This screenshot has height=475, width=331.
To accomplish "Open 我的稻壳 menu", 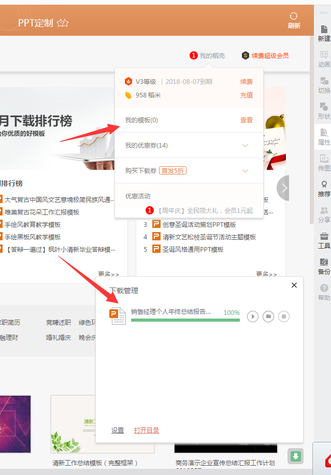I will (x=212, y=56).
